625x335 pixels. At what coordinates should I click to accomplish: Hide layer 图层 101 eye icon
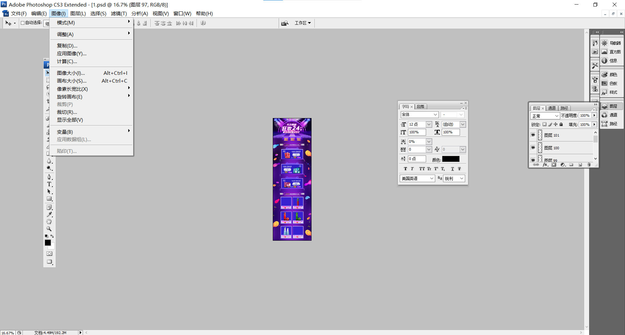pyautogui.click(x=533, y=135)
